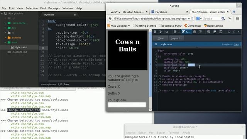Click the style.css source link
247x139 pixels.
[x=227, y=44]
